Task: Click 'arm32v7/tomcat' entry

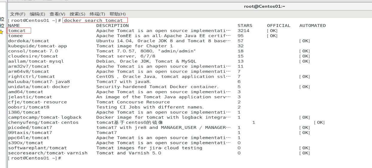Action: (29, 66)
